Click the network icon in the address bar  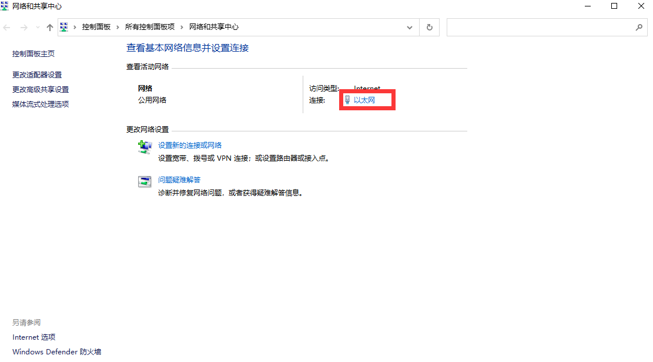pos(64,26)
